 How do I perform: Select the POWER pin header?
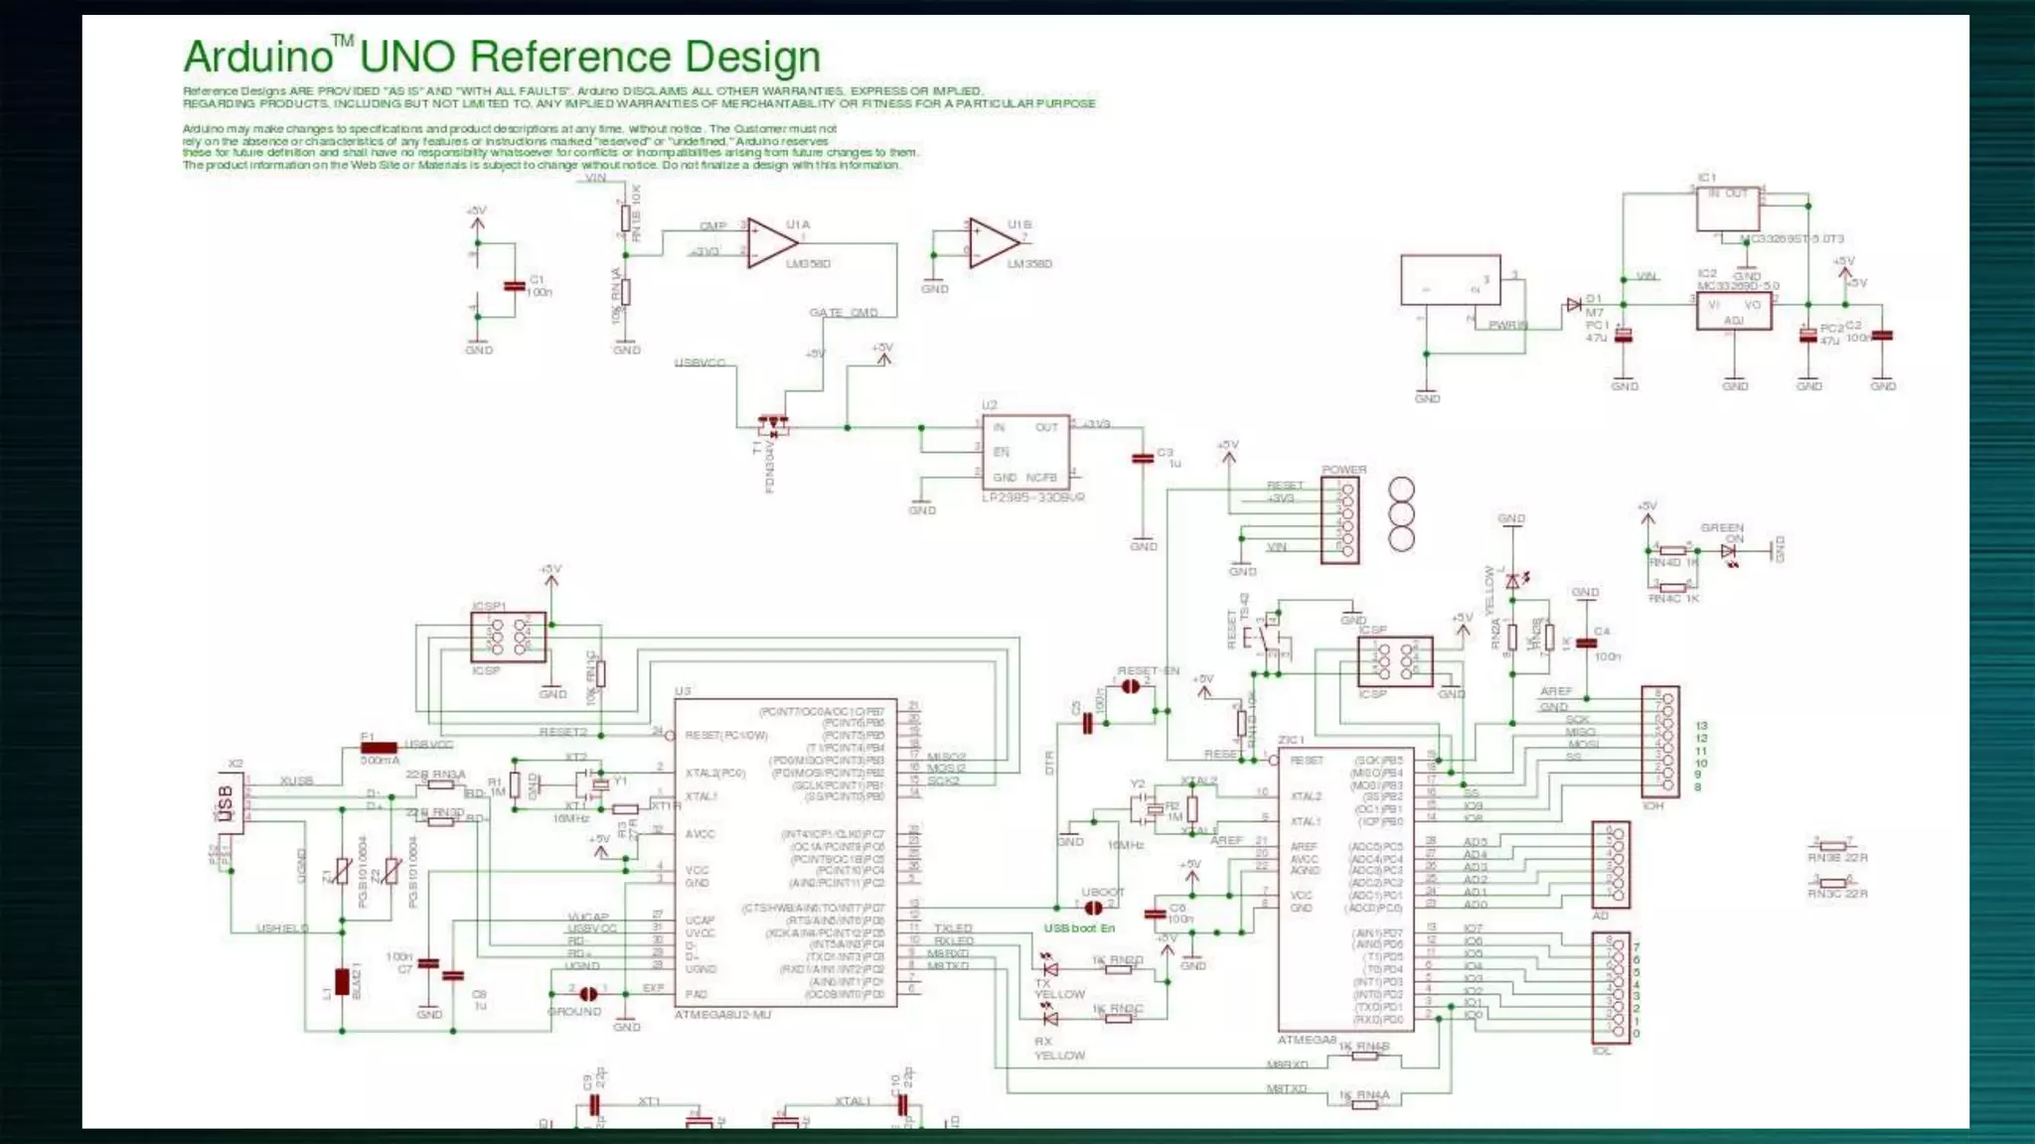tap(1339, 520)
